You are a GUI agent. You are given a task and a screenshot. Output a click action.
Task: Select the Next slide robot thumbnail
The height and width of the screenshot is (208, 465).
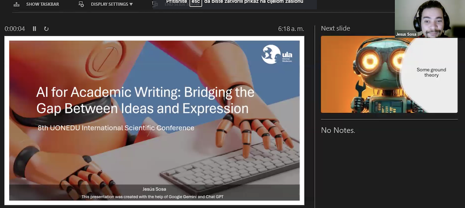[x=389, y=74]
